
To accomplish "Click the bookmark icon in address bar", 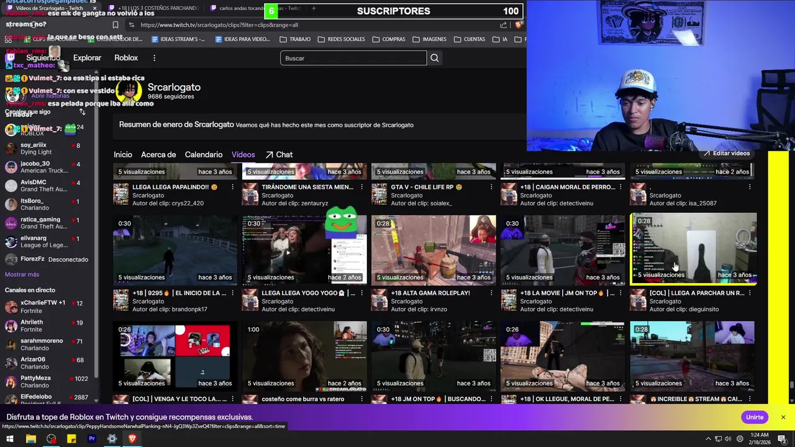I will point(115,25).
